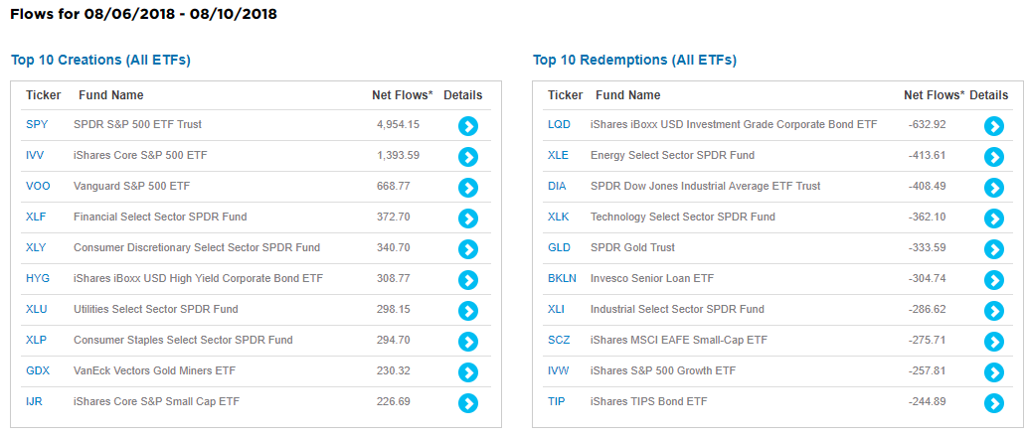1026x436 pixels.
Task: Click Net Flows header in Redemptions table
Action: (x=935, y=95)
